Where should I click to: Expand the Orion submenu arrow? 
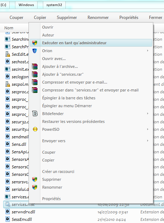coord(148,51)
